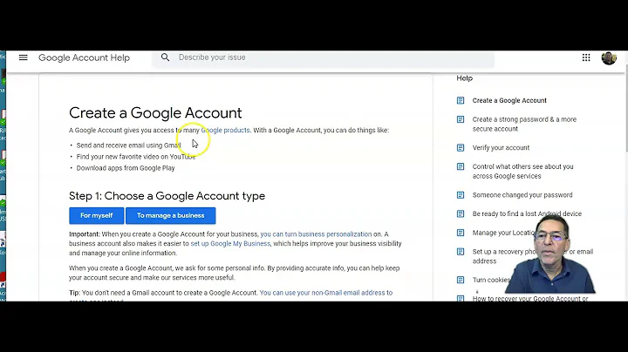
Task: Click article icon beside Be ready to find
Action: (461, 213)
